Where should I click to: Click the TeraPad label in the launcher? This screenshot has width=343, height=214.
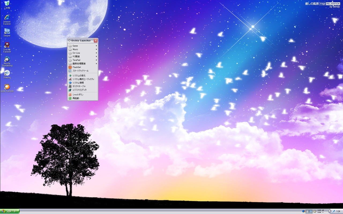pos(76,60)
